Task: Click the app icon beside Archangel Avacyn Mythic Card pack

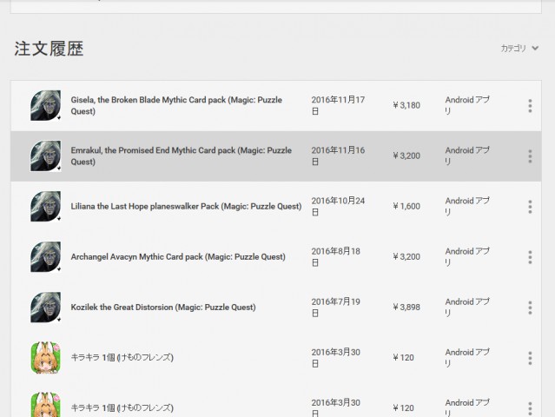Action: click(x=46, y=257)
